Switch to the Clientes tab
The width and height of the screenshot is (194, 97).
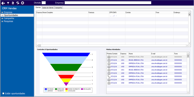[38, 7]
